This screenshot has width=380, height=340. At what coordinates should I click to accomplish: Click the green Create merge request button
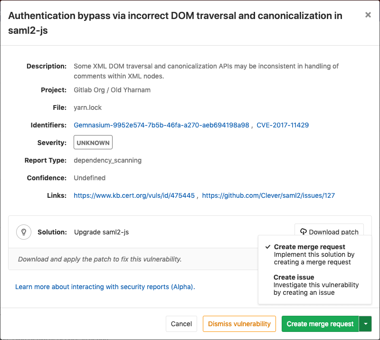pyautogui.click(x=320, y=324)
